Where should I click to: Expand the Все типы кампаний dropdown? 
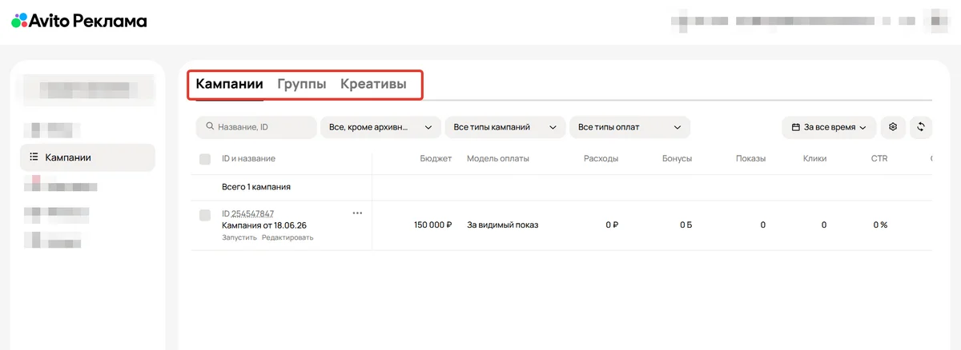[x=505, y=127]
